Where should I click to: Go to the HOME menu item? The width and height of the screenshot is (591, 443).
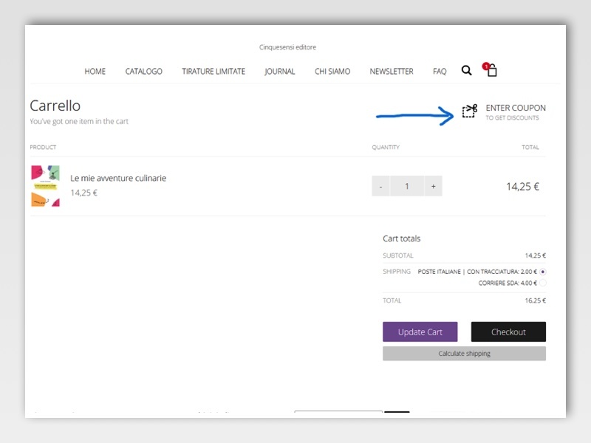coord(95,72)
